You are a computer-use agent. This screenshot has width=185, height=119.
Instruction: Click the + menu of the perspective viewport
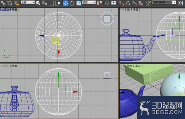(123, 66)
